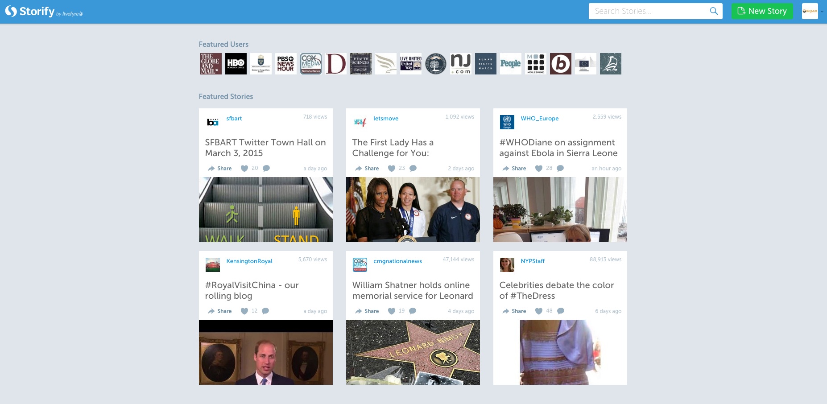This screenshot has height=404, width=827.
Task: Click the letsmove avatar icon
Action: coord(360,122)
